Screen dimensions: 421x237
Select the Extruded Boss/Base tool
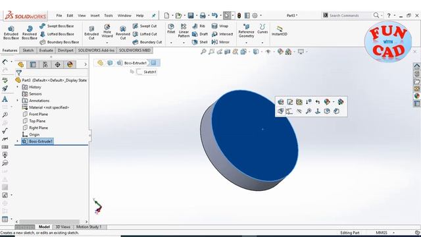click(11, 33)
